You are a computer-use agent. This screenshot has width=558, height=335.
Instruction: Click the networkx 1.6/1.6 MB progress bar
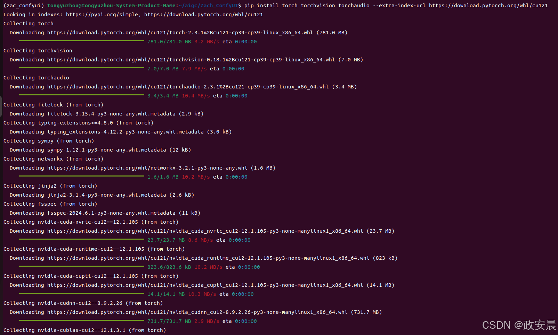pyautogui.click(x=82, y=176)
